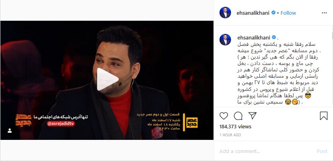View the 184,373 views count
The width and height of the screenshot is (333, 161).
point(235,127)
